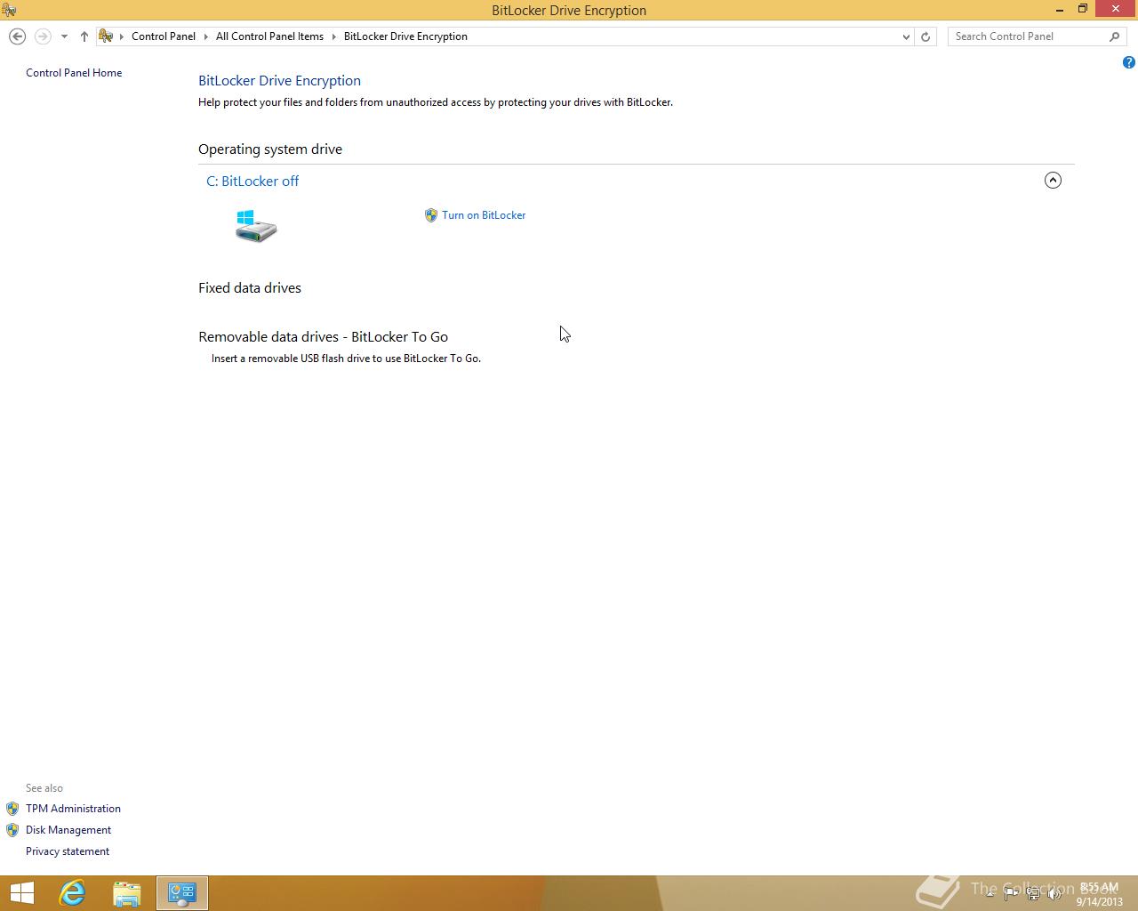Close the BitLocker Drive Encryption window
This screenshot has height=911, width=1138.
[x=1116, y=10]
